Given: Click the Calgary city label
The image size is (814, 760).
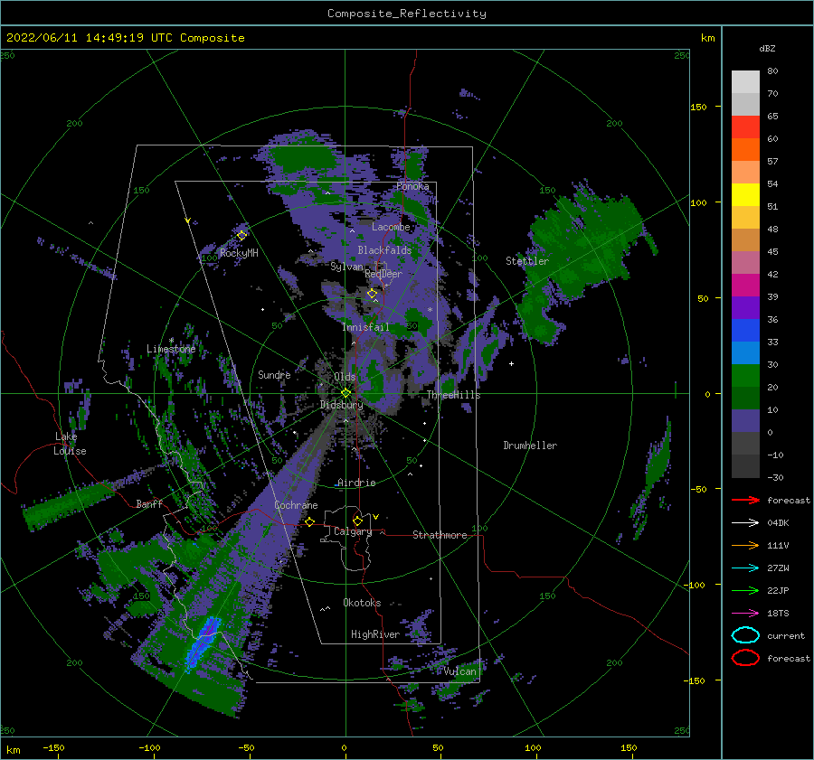Looking at the screenshot, I should pos(353,531).
